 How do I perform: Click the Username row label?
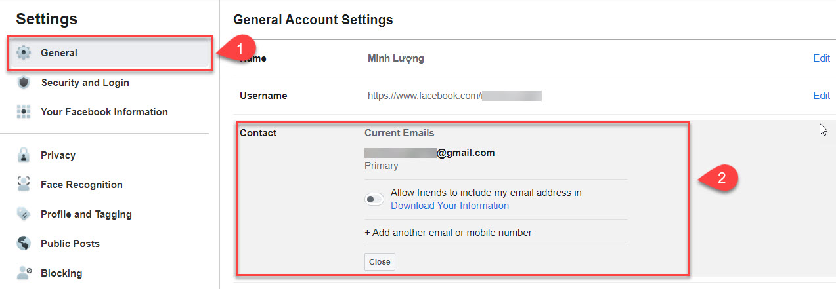pyautogui.click(x=263, y=96)
